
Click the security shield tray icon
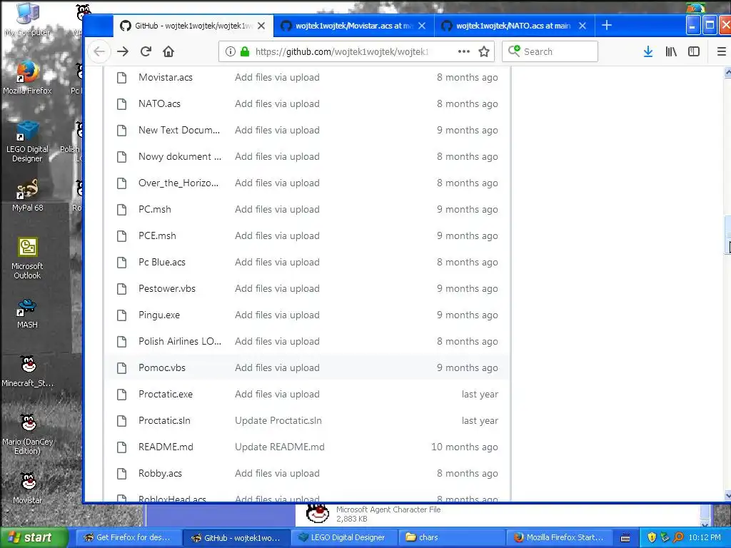point(652,537)
